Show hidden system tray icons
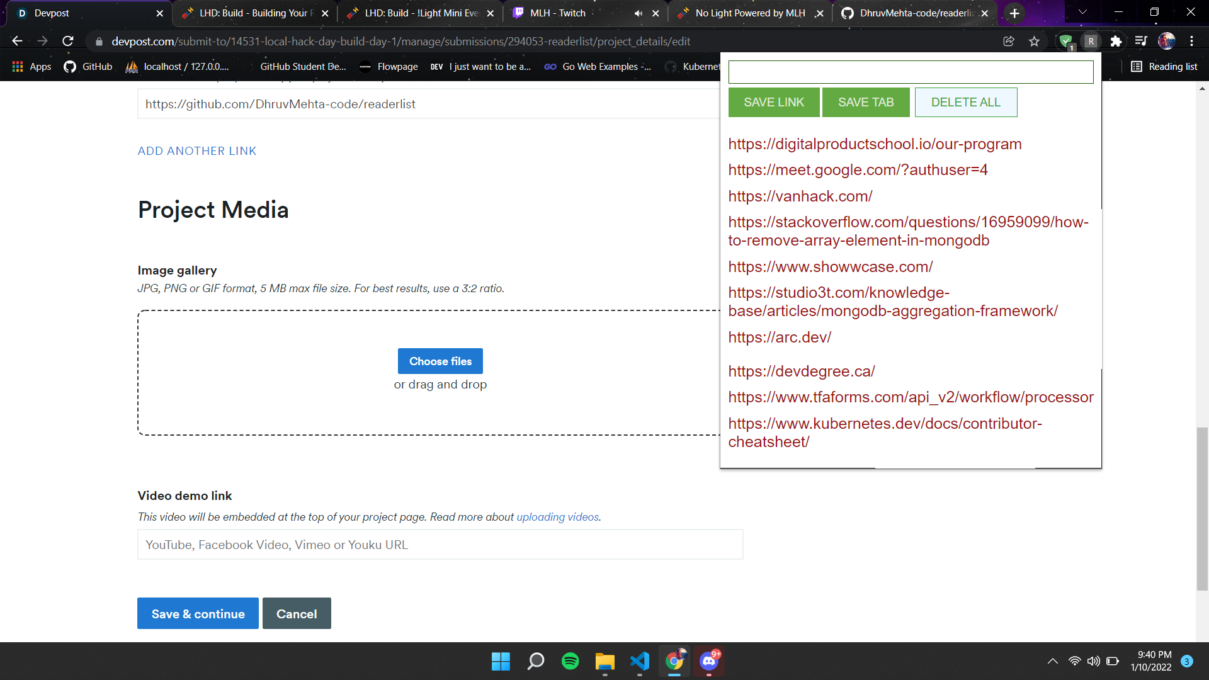The width and height of the screenshot is (1209, 680). click(1052, 661)
